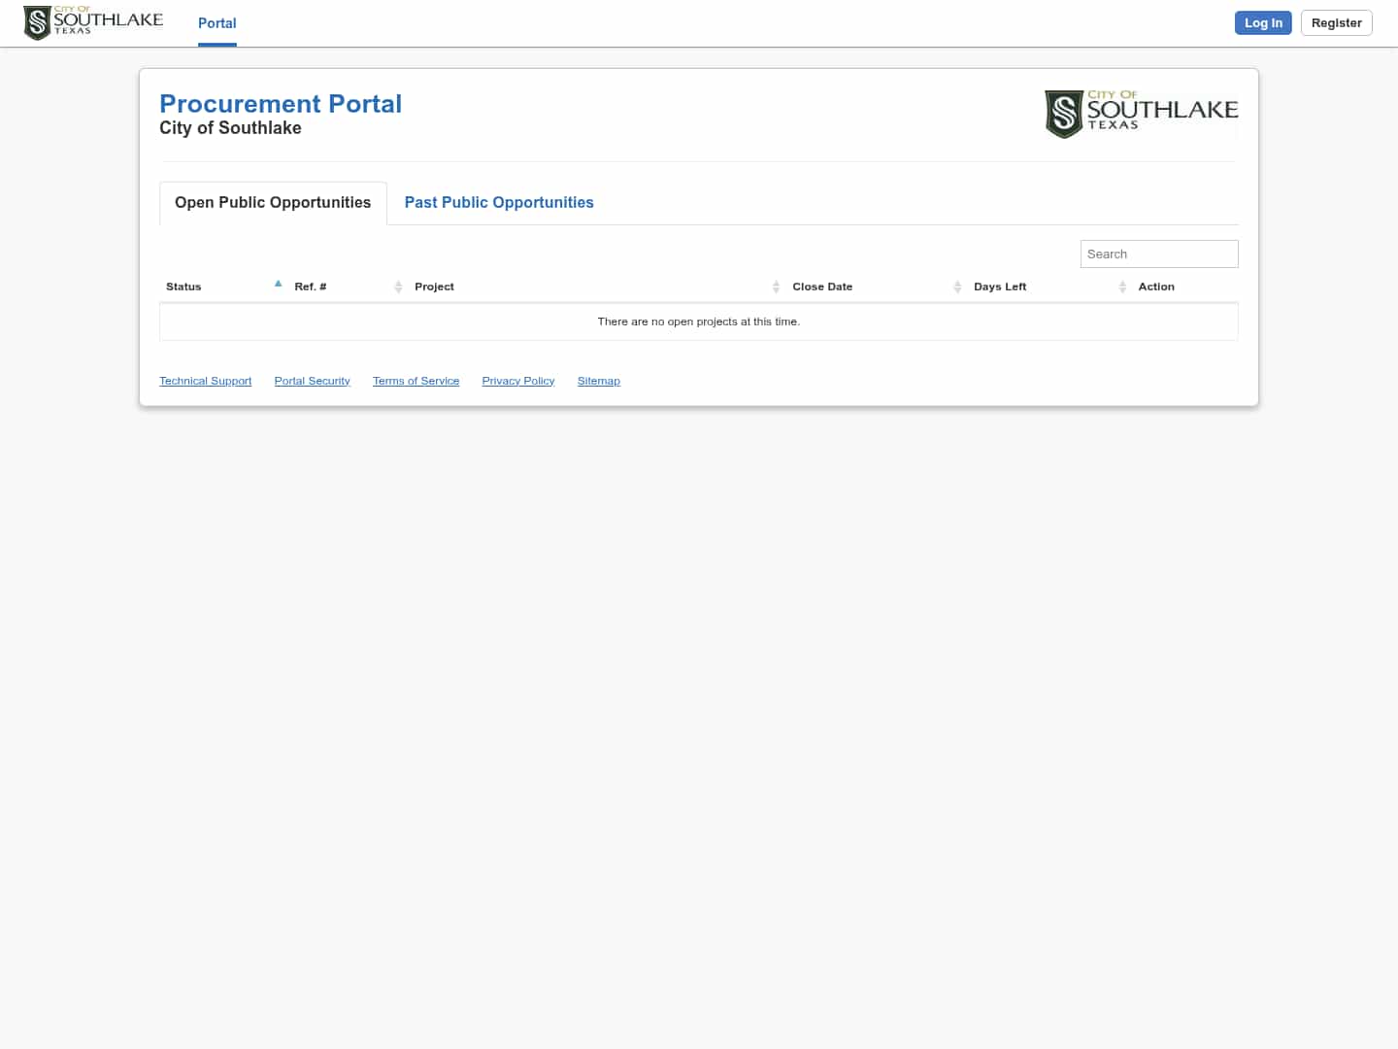Image resolution: width=1398 pixels, height=1049 pixels.
Task: Click the sort arrows beside Project
Action: pyautogui.click(x=776, y=287)
